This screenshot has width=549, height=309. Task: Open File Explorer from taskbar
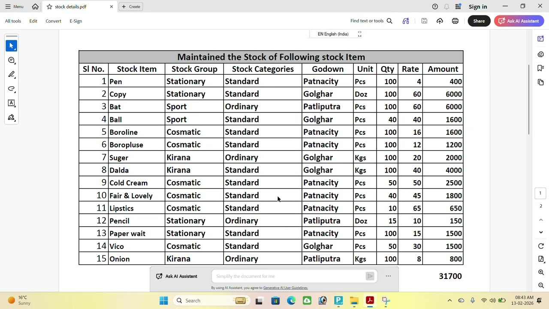tap(354, 300)
